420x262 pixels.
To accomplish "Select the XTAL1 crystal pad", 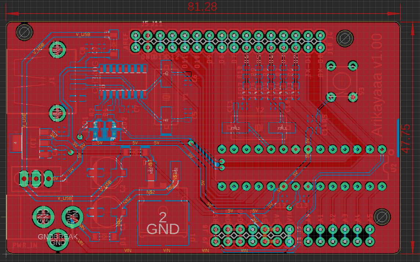I will pos(282,127).
